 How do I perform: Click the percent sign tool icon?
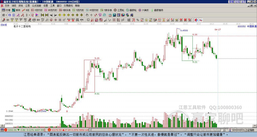coord(138,20)
